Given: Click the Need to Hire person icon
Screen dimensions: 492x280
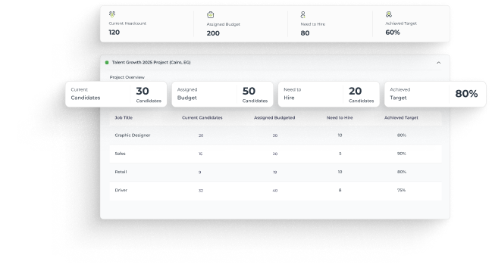Looking at the screenshot, I should [302, 14].
